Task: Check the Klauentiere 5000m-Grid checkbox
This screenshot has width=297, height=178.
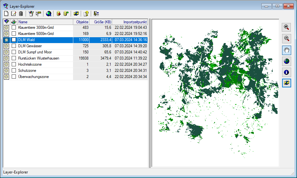Action: click(x=14, y=33)
